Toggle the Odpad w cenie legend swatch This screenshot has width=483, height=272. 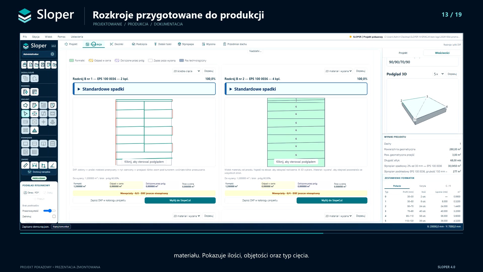pos(91,60)
